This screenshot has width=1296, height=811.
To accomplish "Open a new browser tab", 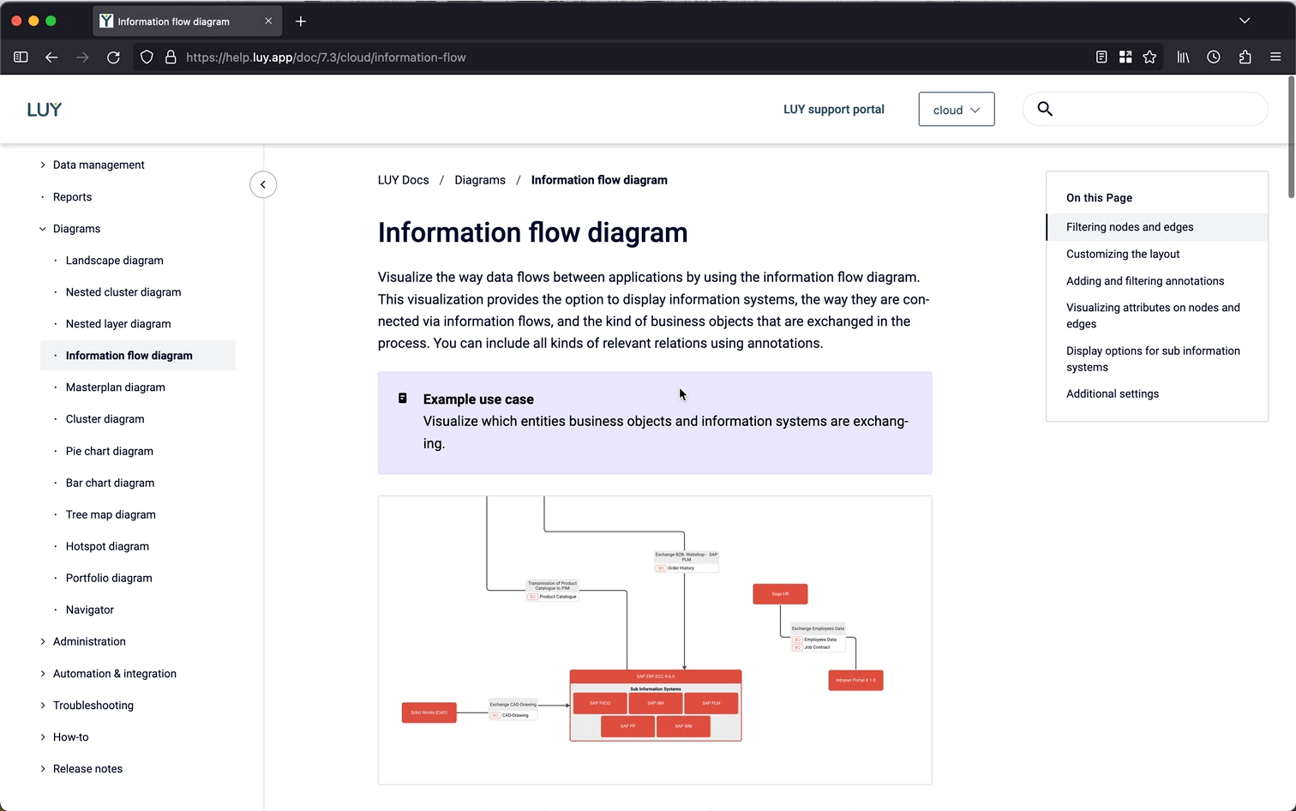I will point(301,21).
